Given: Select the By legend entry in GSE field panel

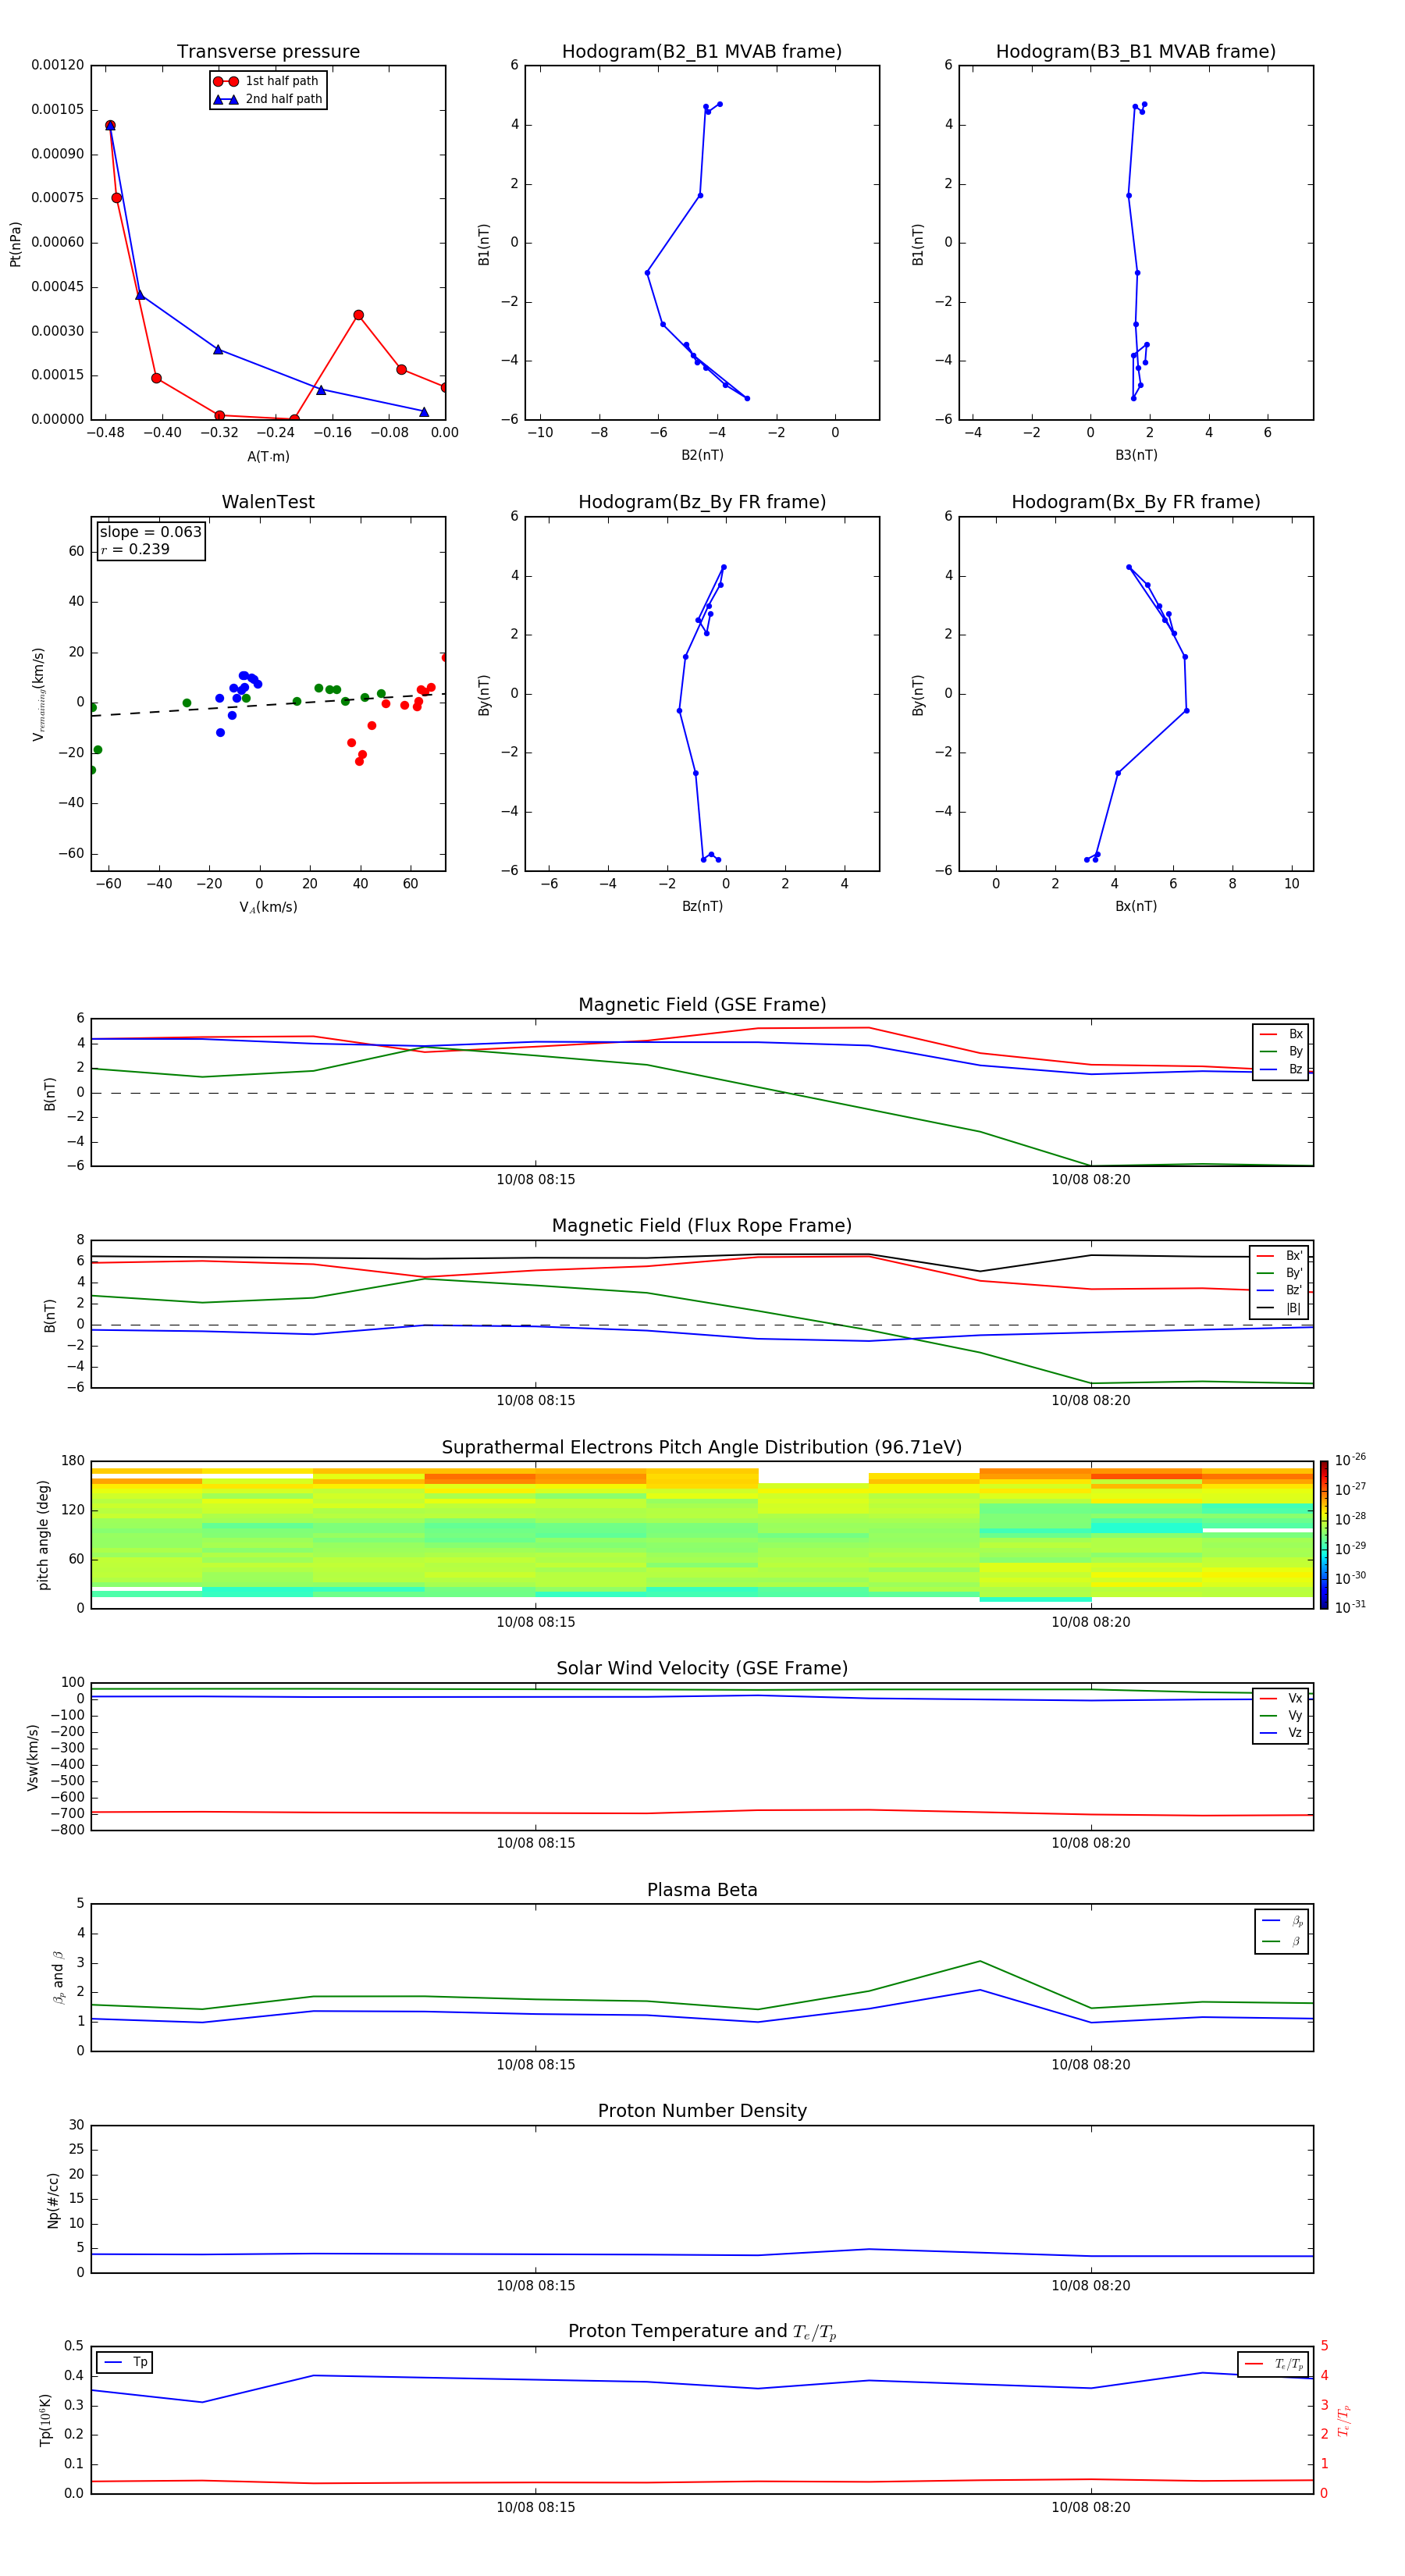Looking at the screenshot, I should click(x=1281, y=1051).
